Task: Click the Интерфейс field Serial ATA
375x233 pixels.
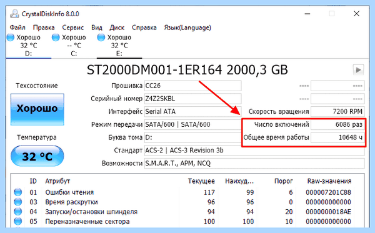Action: pyautogui.click(x=192, y=112)
